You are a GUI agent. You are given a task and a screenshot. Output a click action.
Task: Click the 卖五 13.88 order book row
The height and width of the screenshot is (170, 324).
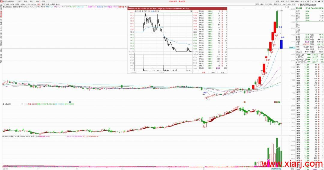310,11
